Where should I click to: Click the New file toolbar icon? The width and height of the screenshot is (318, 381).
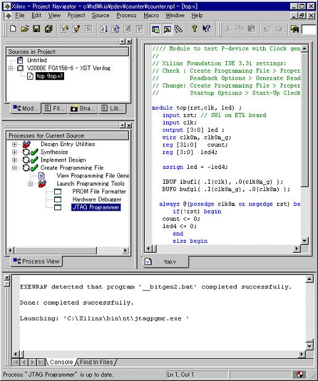click(13, 29)
